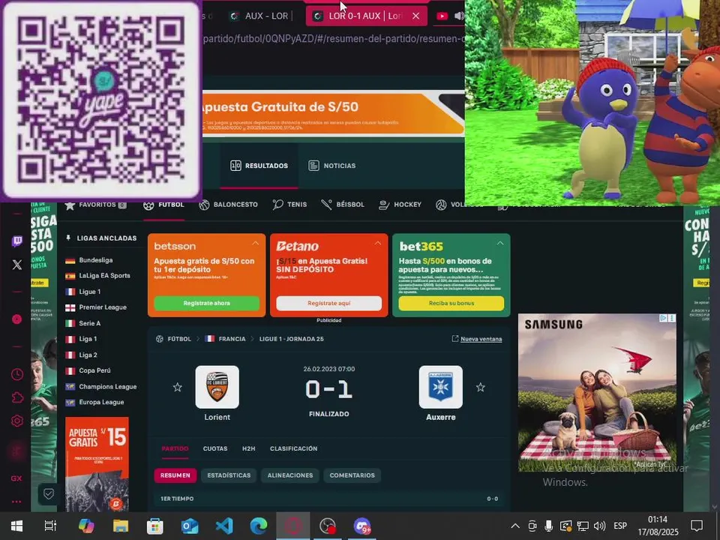
Task: Select the Hockey sport tab
Action: (x=400, y=205)
